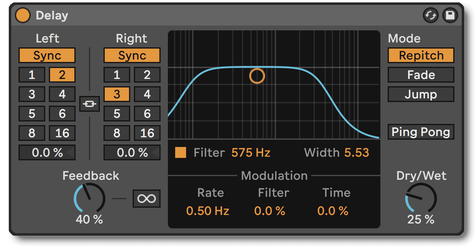
Task: Click the save preset disk icon
Action: (450, 15)
